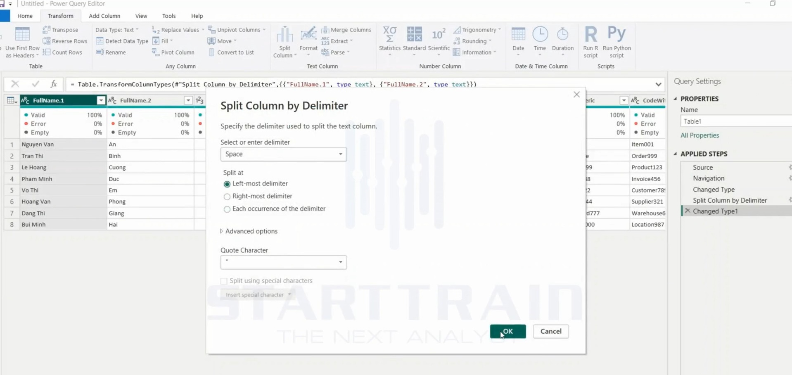
Task: Switch to the Home ribbon tab
Action: [25, 16]
